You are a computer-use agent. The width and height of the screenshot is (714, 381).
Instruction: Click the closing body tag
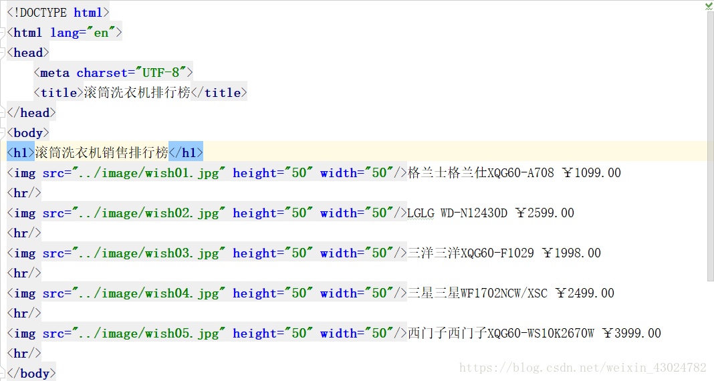(x=31, y=373)
